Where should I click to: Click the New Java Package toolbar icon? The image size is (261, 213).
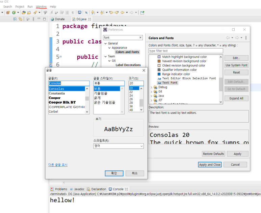(x=8, y=12)
